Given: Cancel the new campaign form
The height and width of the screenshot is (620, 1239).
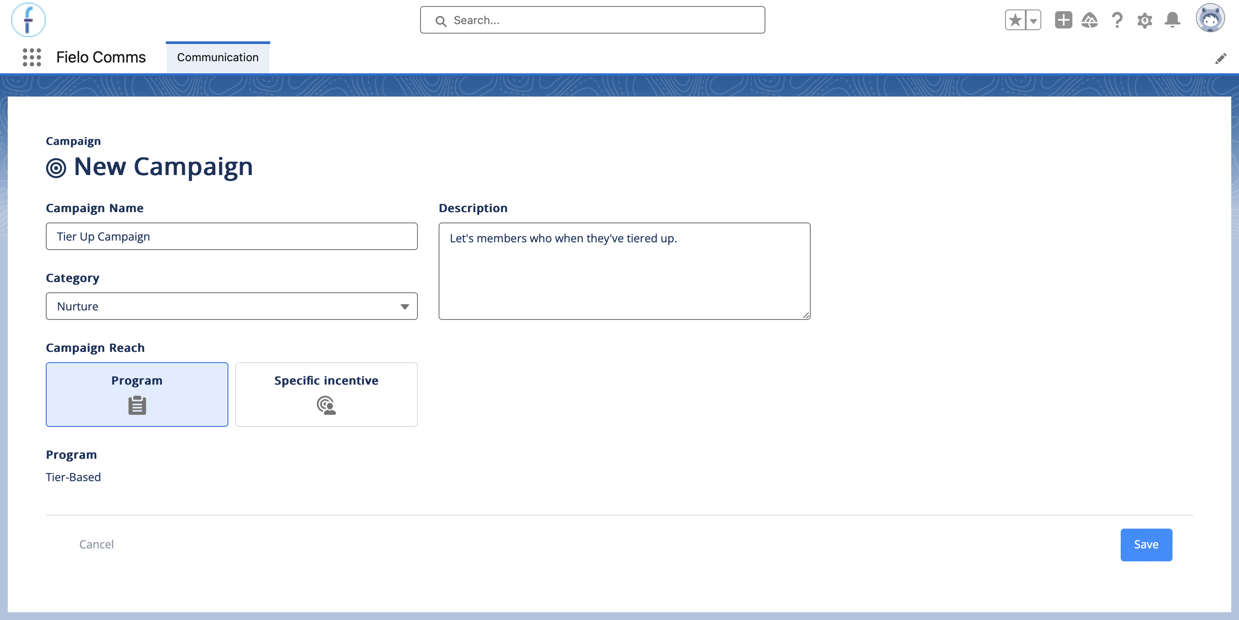Looking at the screenshot, I should point(96,544).
